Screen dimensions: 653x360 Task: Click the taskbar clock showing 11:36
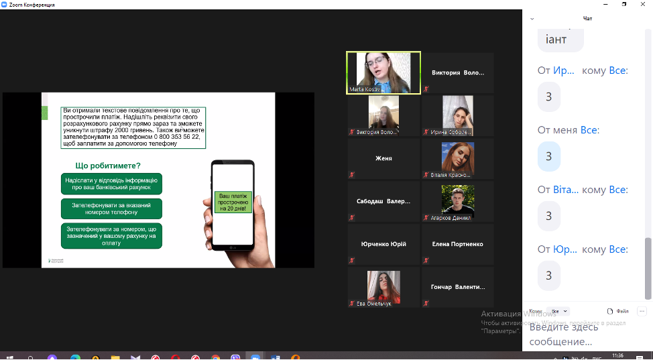tap(617, 355)
